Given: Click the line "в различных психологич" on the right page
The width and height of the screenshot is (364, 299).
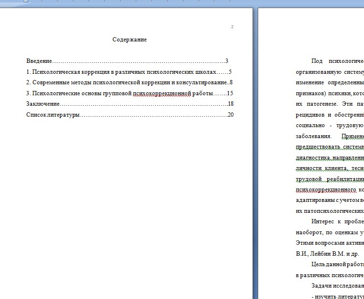Looking at the screenshot, I should [x=330, y=275].
